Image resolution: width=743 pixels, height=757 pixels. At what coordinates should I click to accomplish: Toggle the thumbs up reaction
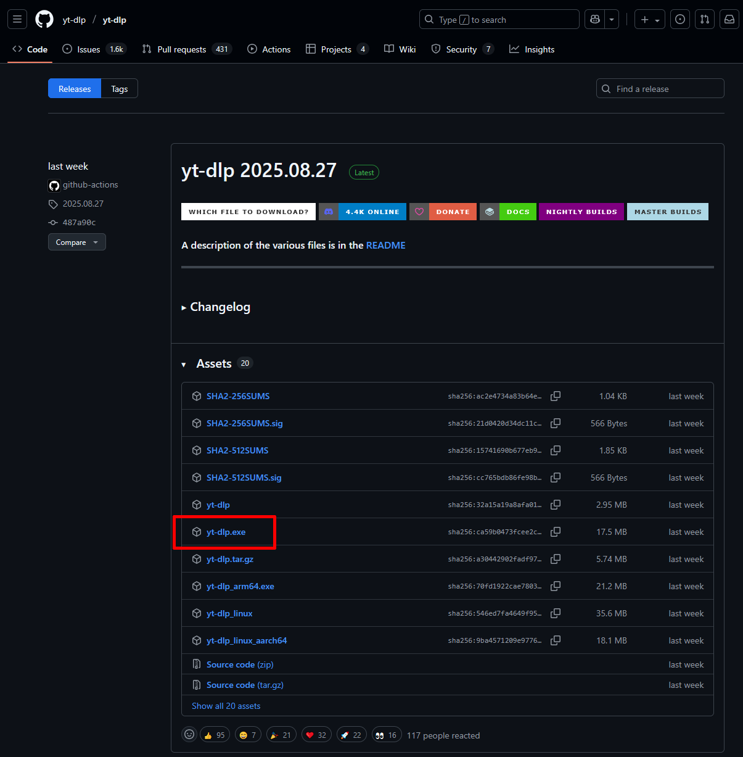click(215, 735)
